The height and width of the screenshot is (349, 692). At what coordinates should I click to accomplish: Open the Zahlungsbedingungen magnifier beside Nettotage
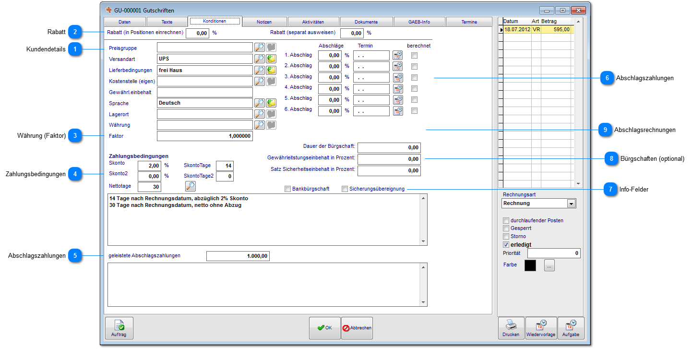(191, 186)
